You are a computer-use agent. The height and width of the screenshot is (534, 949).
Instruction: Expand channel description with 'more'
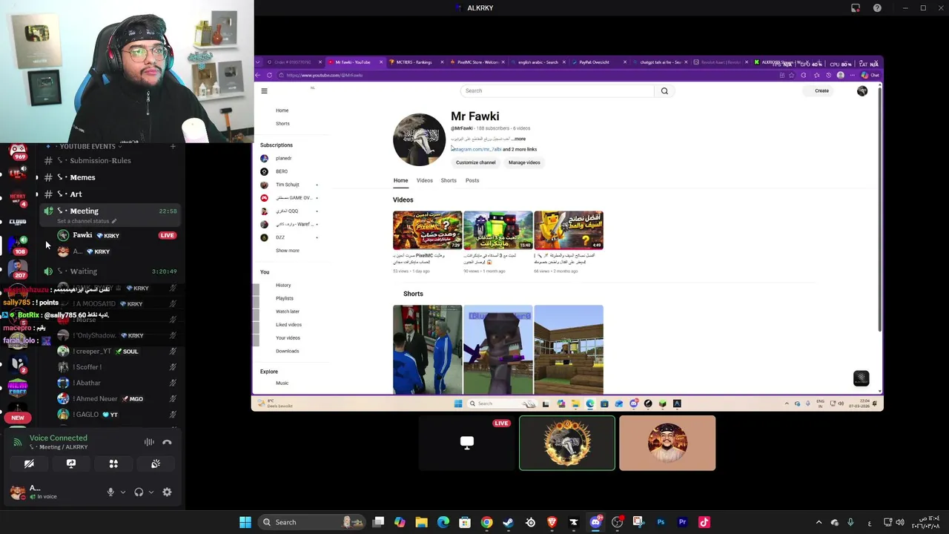(x=519, y=139)
